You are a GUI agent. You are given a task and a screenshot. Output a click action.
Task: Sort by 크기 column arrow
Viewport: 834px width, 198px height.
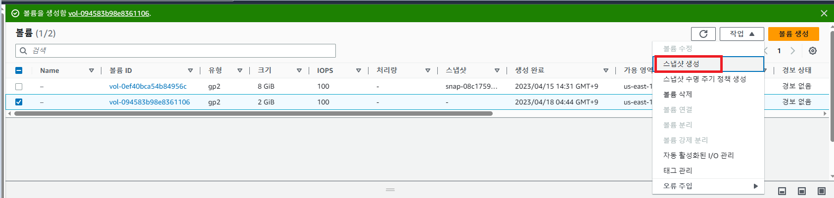click(x=299, y=70)
